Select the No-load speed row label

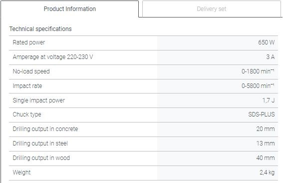tap(31, 71)
